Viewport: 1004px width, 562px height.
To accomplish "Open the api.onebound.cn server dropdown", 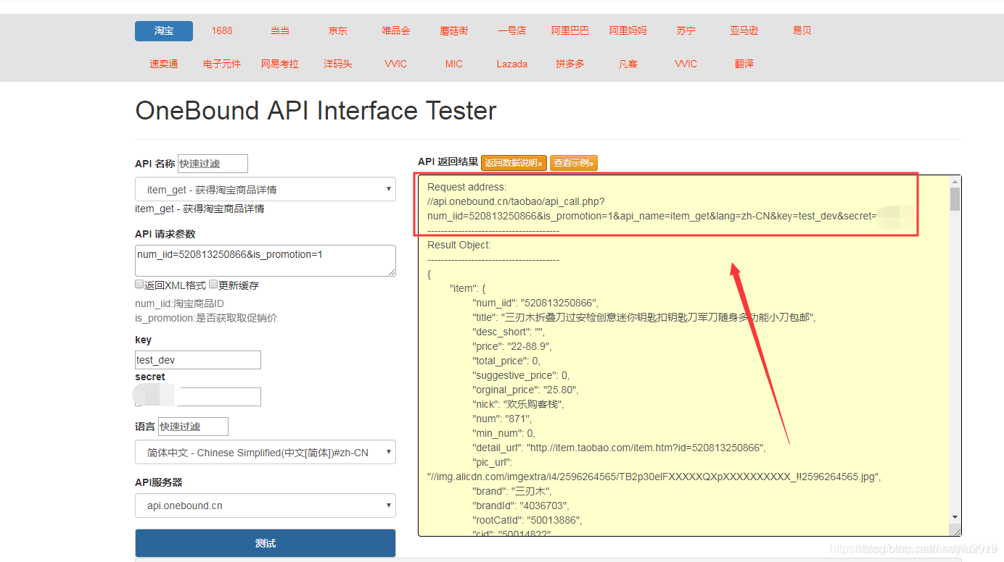I will tap(266, 506).
